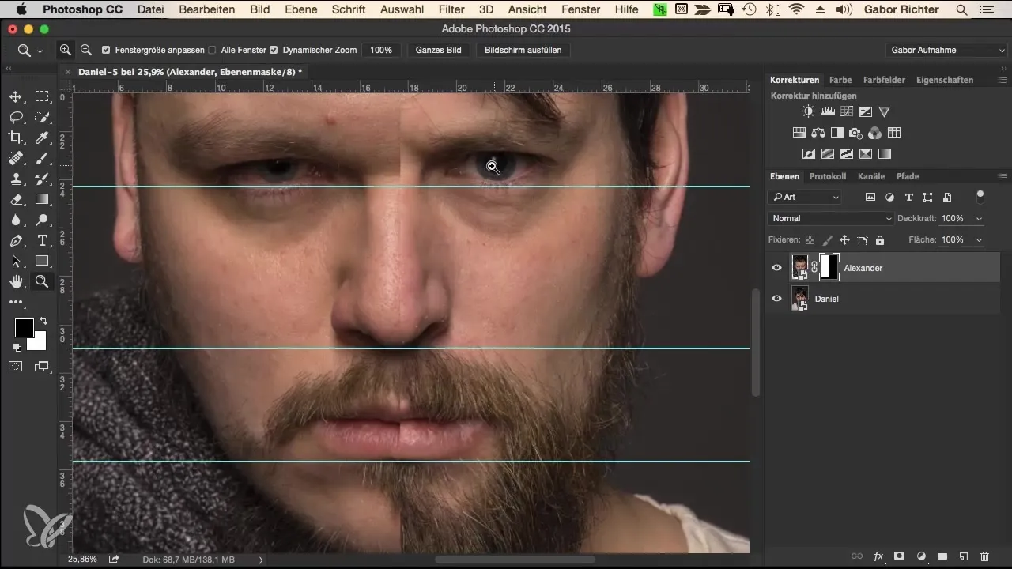
Task: Toggle Quick Mask mode icon
Action: (15, 366)
